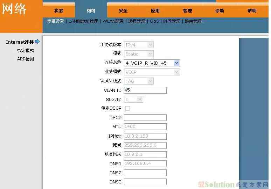Select 绑定模式 in the sidebar
This screenshot has height=189, width=271.
click(26, 51)
